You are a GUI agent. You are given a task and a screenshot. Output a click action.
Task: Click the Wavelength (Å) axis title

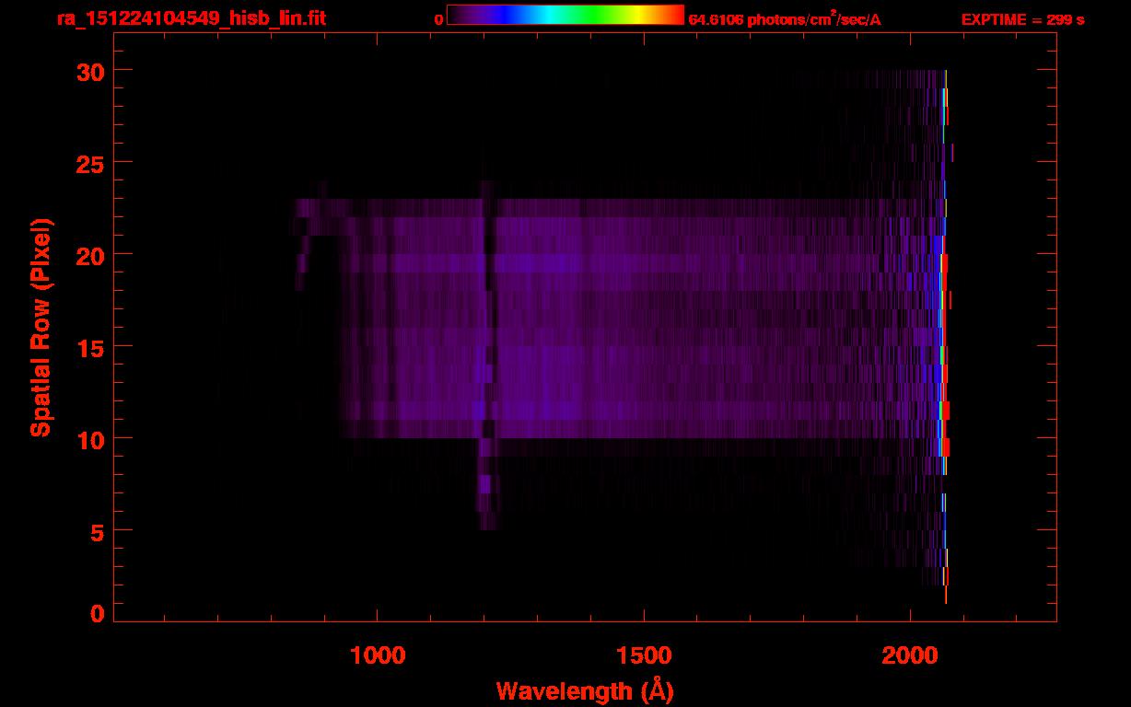pyautogui.click(x=584, y=690)
